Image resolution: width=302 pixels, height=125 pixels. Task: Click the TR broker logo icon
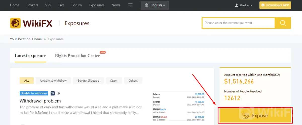(x=53, y=93)
